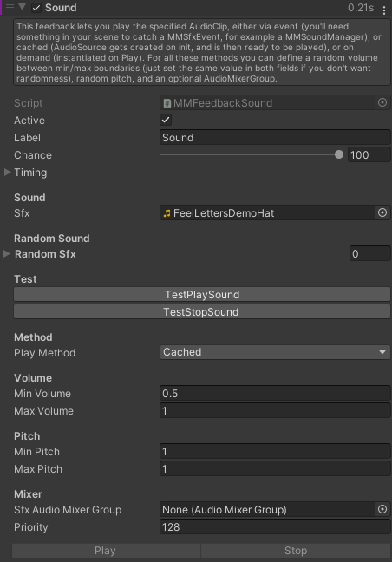Uncheck the Active checkbox
392x562 pixels.
coord(166,120)
